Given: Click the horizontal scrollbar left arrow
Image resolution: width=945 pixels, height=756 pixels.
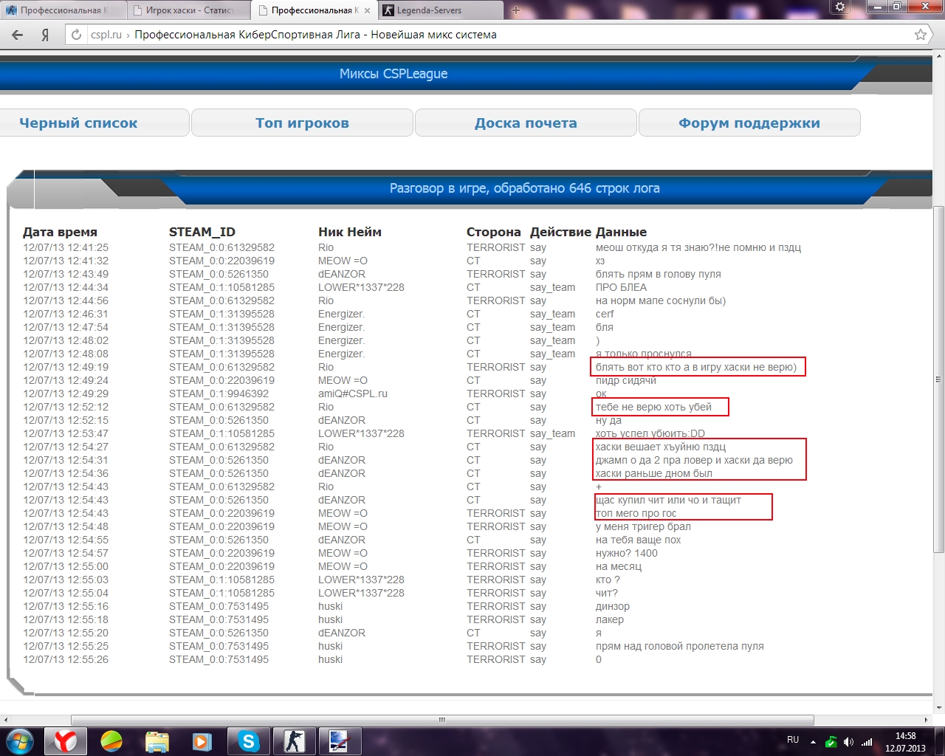Looking at the screenshot, I should click(x=6, y=720).
